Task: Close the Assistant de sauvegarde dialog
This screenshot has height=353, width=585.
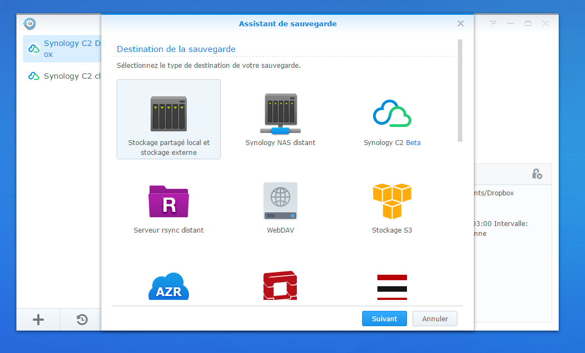Action: [461, 24]
